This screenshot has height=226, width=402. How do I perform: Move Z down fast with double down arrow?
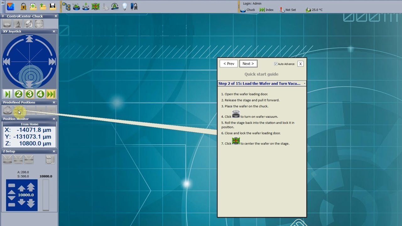pyautogui.click(x=30, y=203)
